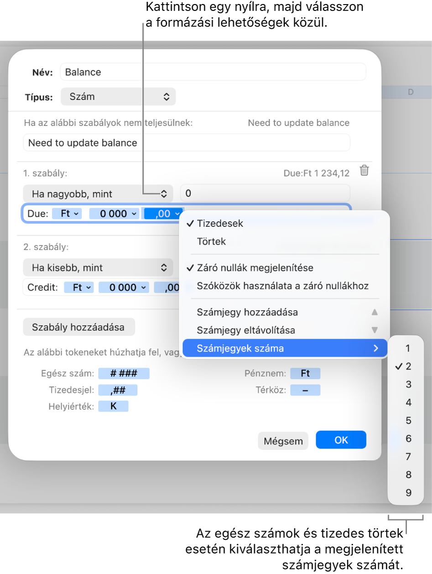Click the up arrow beside Számjegy hozzáadása
Image resolution: width=432 pixels, height=574 pixels.
(x=375, y=313)
